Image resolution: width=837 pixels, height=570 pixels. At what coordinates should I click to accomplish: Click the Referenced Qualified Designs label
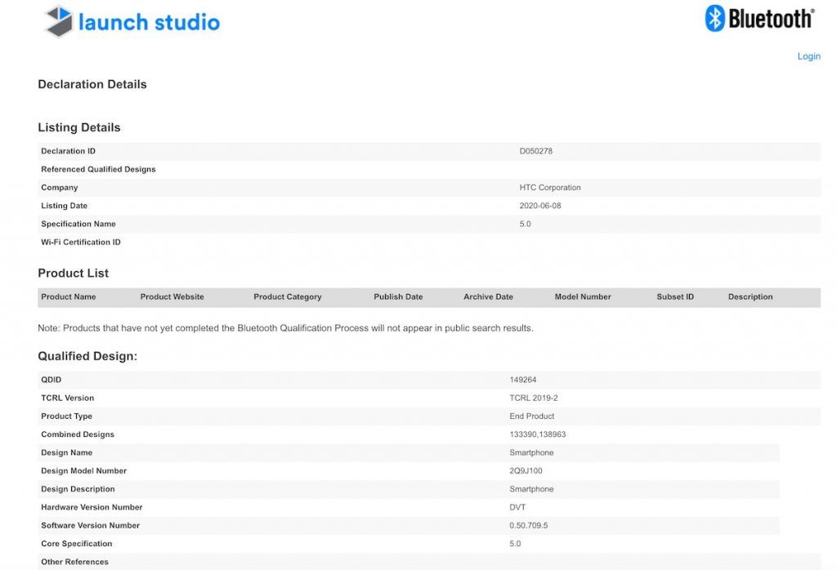(98, 170)
